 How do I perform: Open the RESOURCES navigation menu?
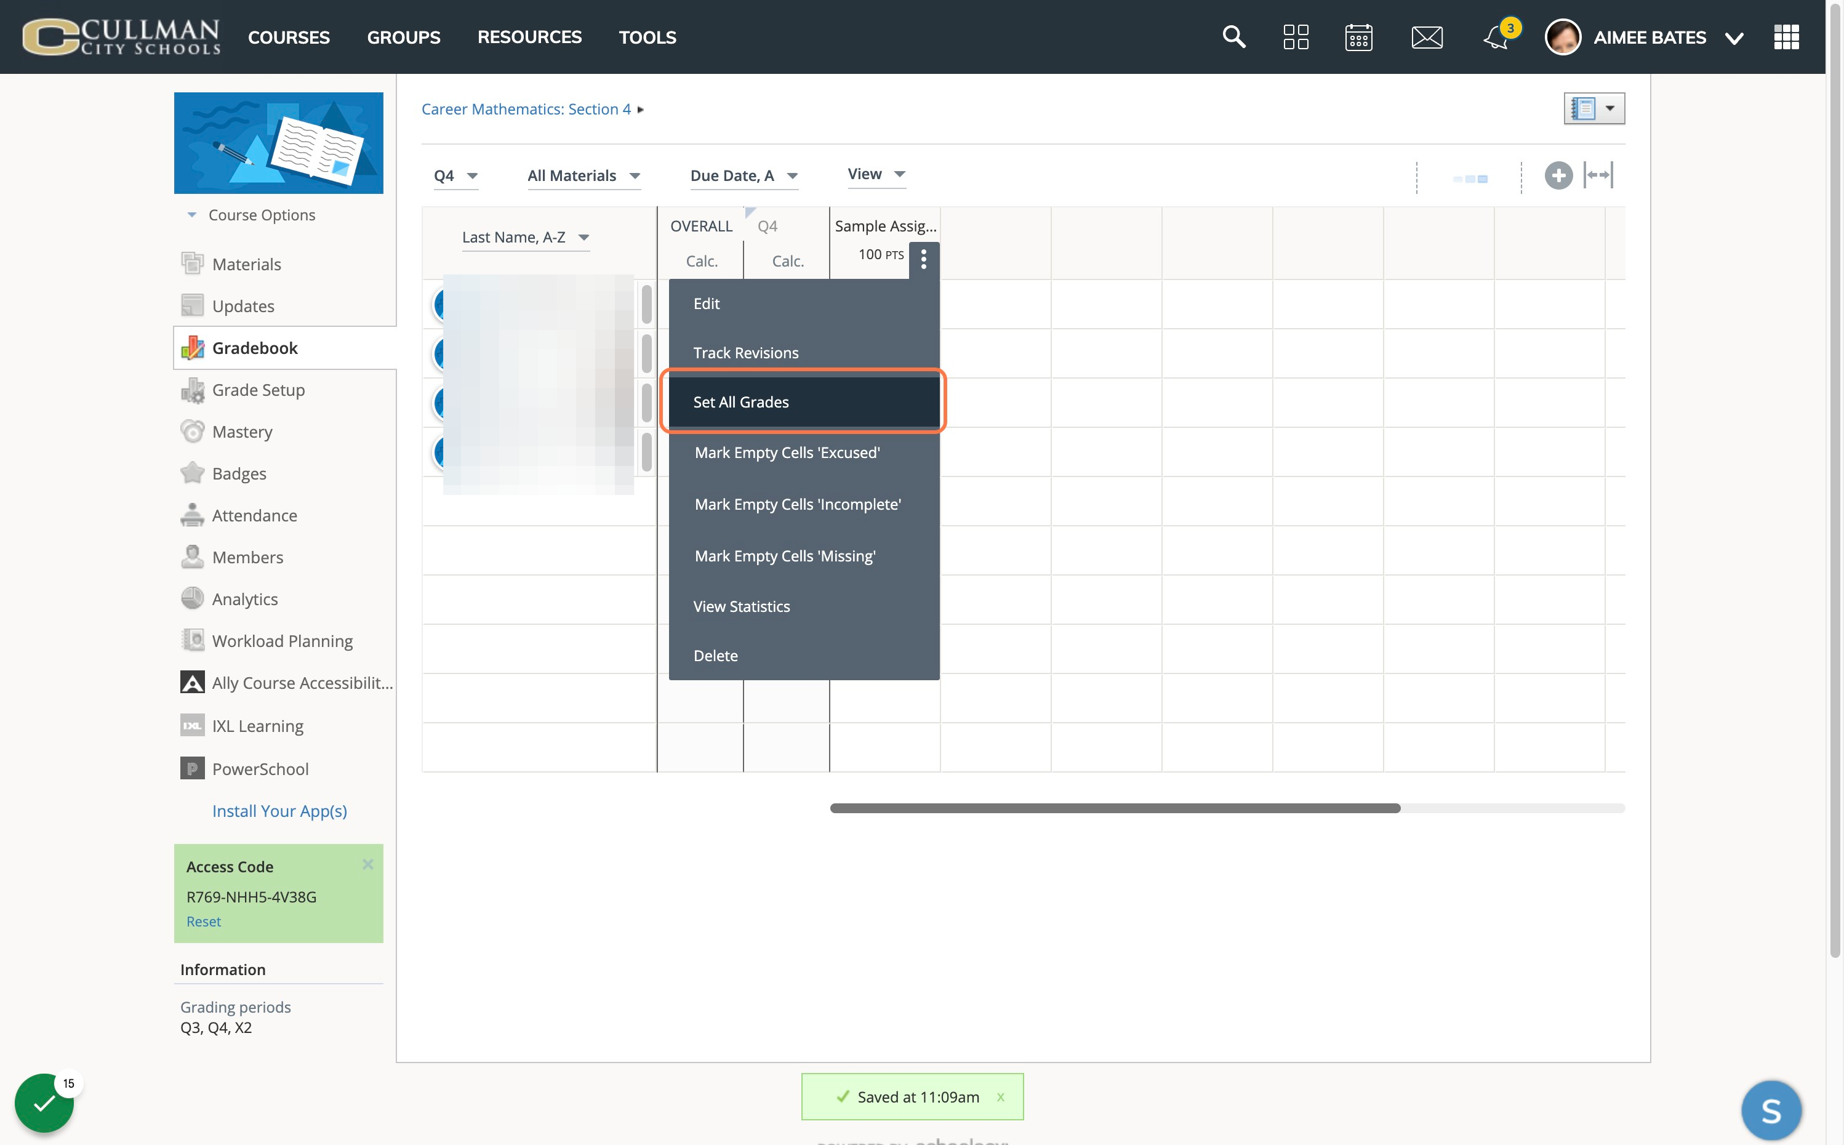tap(529, 37)
